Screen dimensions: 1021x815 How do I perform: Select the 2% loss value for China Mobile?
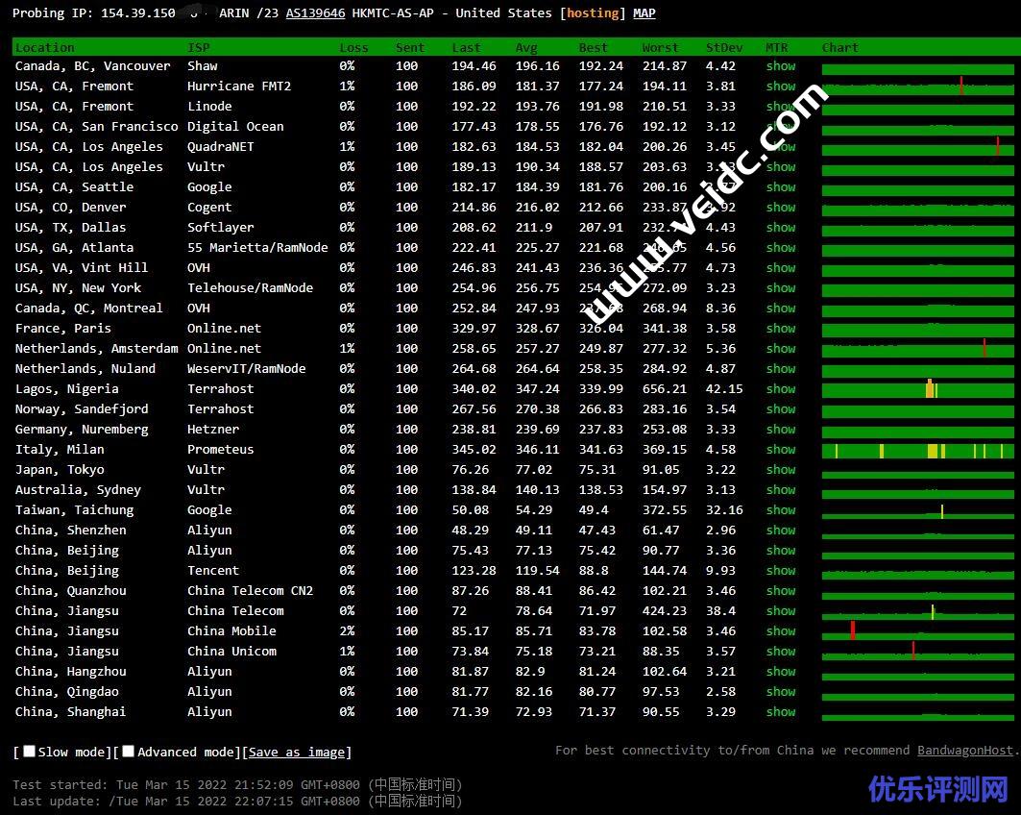point(347,631)
